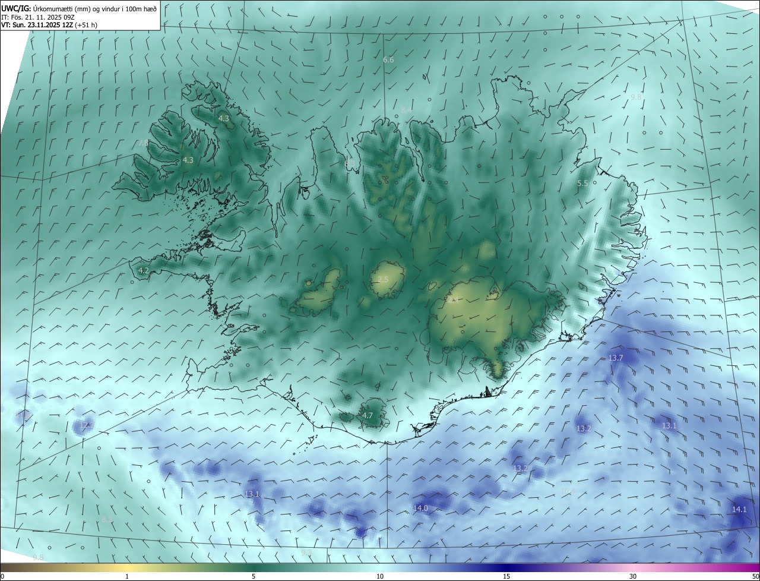Click the colour scale tick labelled 15
Screen dimensions: 760x581
(506, 576)
